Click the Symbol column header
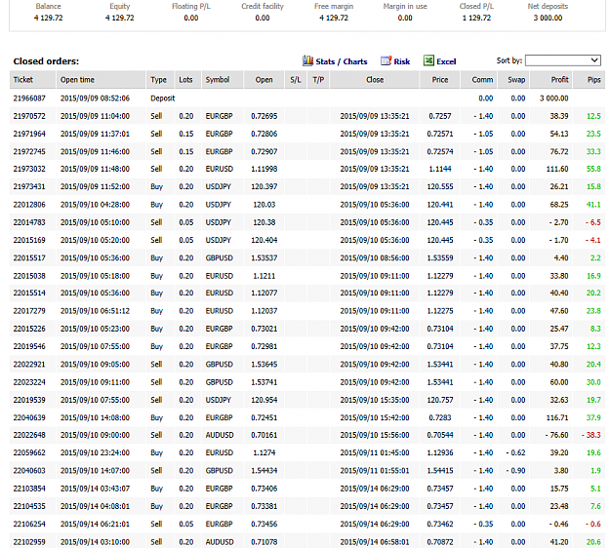Viewport: 610px width, 548px height. (223, 80)
